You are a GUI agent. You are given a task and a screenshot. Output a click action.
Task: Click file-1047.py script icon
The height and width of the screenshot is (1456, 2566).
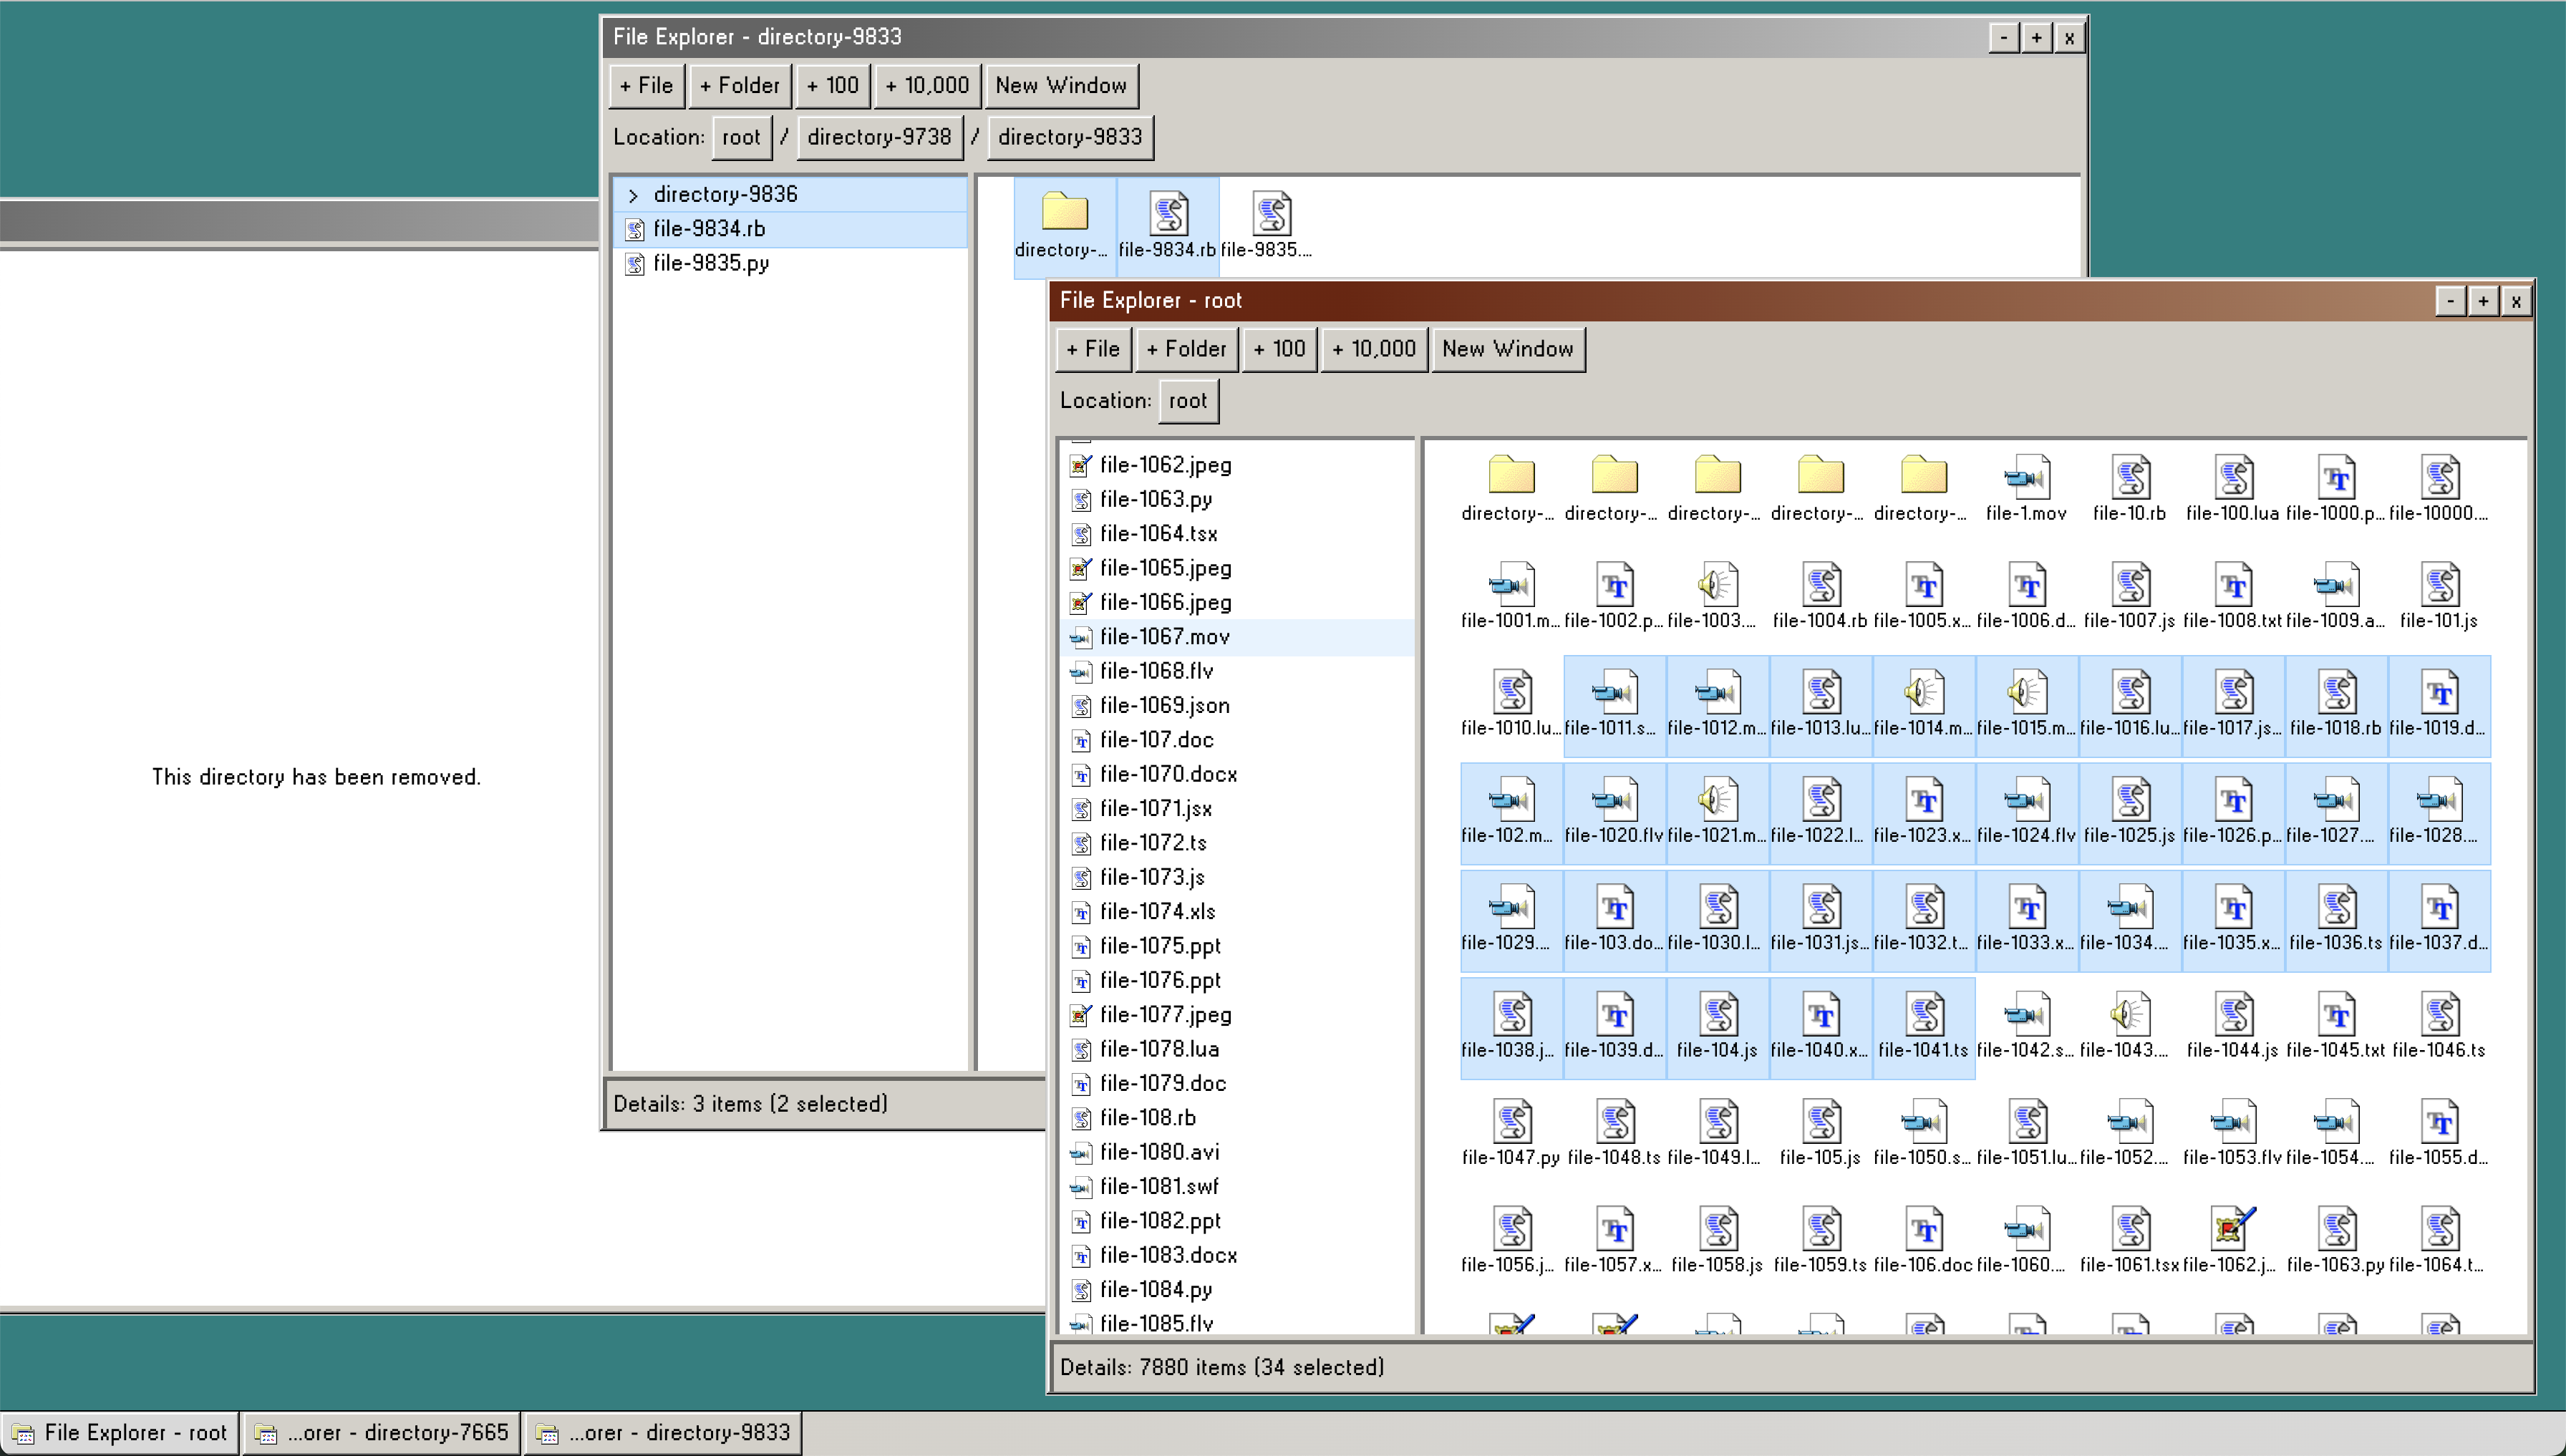[x=1511, y=1121]
